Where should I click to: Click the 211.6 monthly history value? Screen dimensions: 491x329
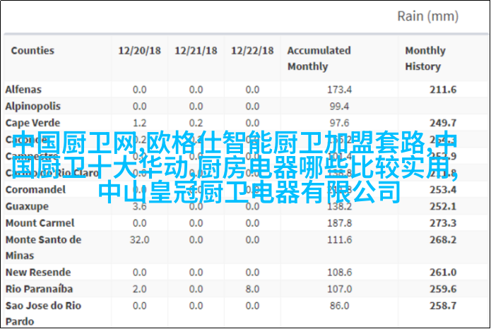point(443,90)
